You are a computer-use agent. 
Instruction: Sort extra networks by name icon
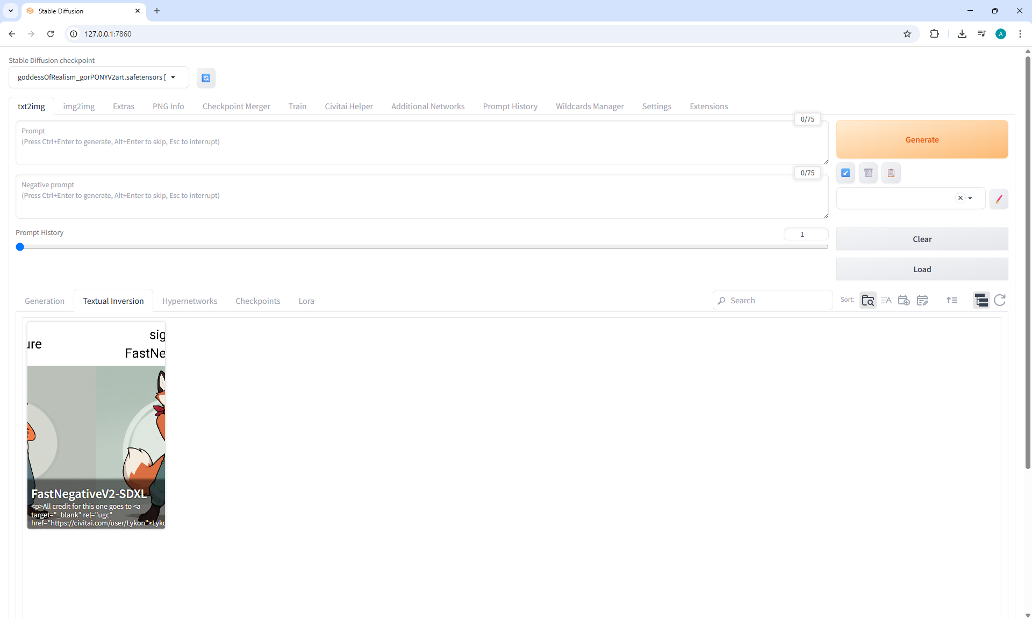pyautogui.click(x=886, y=300)
